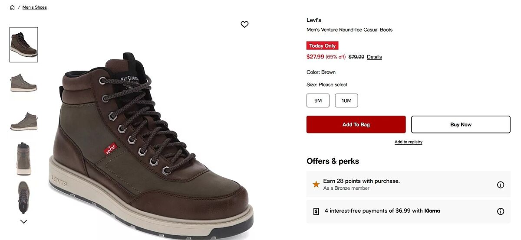Open info icon for Earn 28 points offer

[x=500, y=185]
